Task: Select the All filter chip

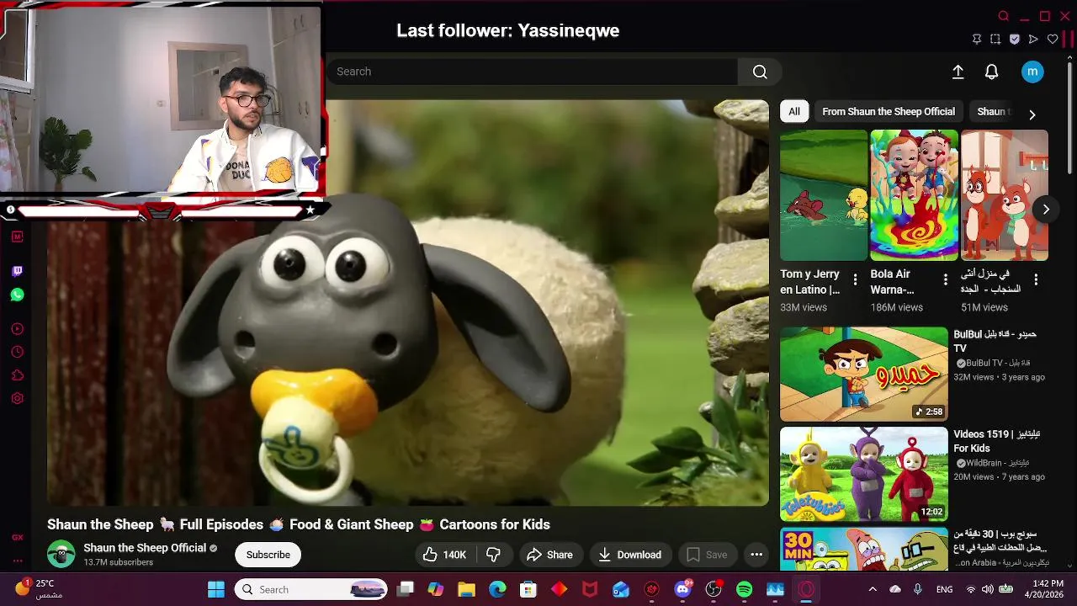Action: (x=794, y=111)
